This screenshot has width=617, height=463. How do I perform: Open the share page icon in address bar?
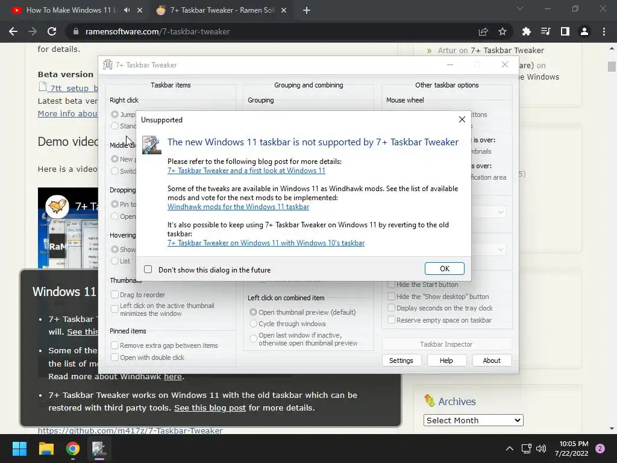click(x=483, y=32)
